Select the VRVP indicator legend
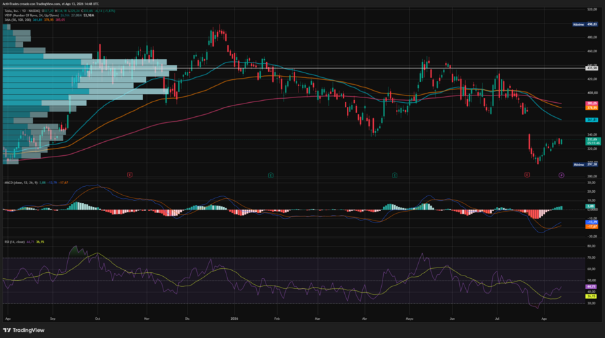The height and width of the screenshot is (338, 605). coord(49,15)
